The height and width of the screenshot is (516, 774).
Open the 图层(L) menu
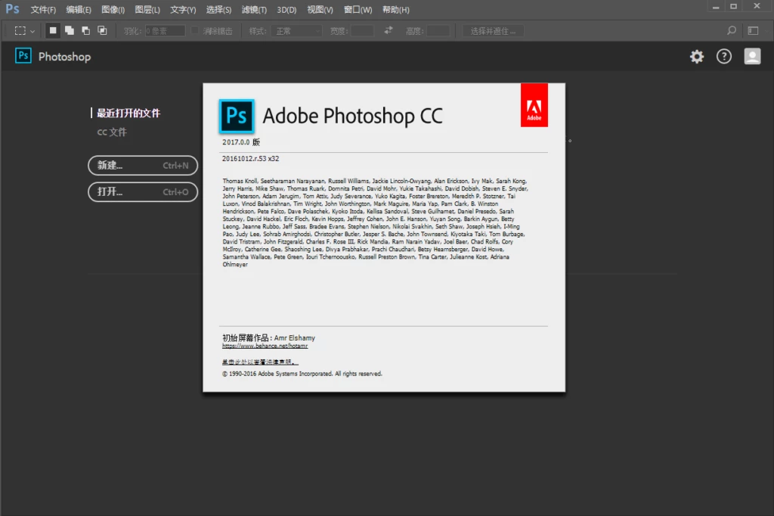(147, 10)
